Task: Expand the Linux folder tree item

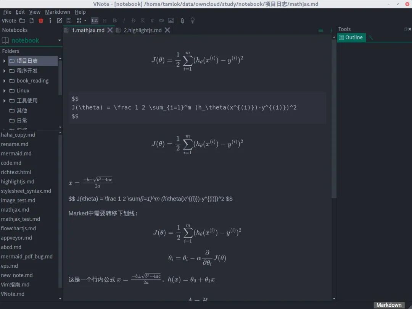Action: click(4, 91)
